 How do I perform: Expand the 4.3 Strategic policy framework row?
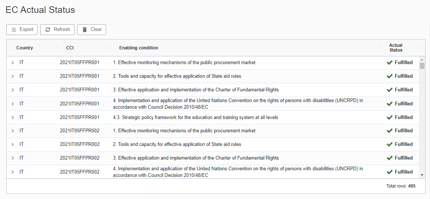(13, 118)
